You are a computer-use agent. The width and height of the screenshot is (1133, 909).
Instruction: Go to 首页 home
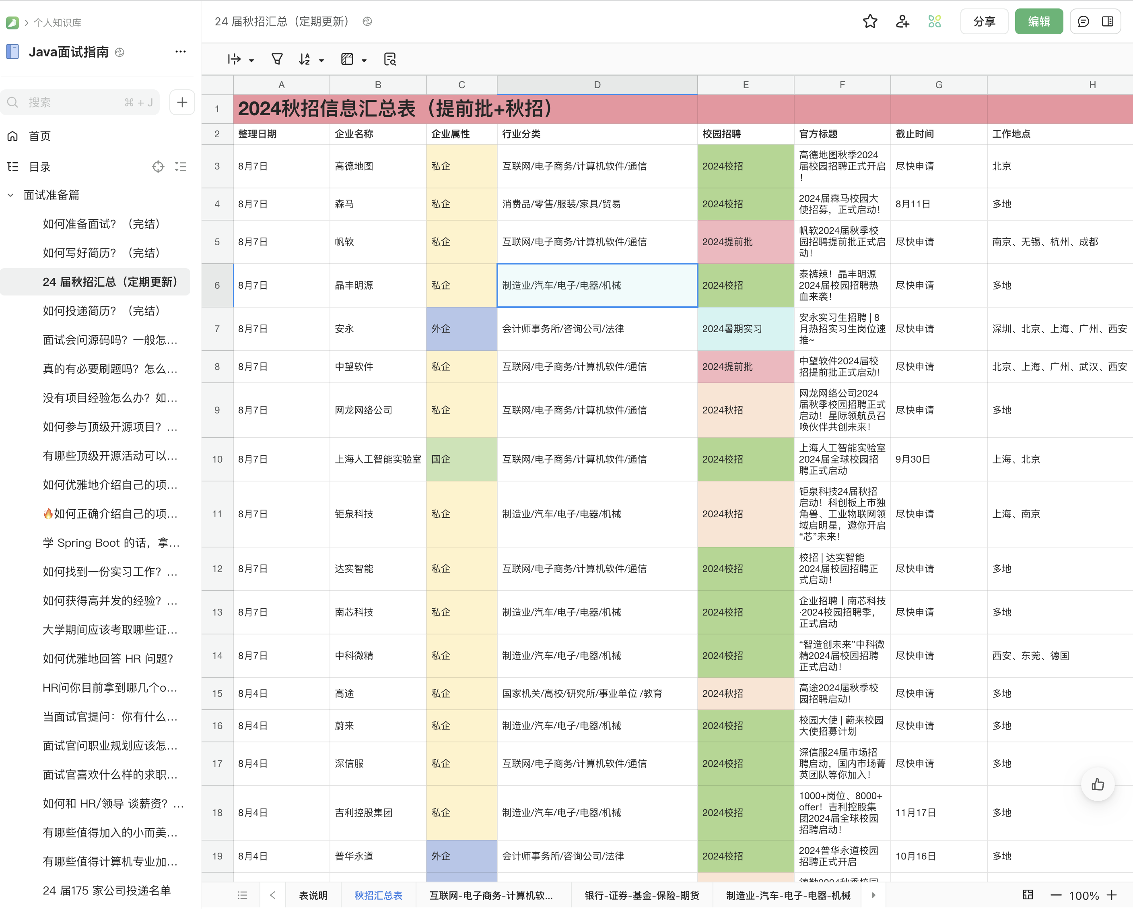[x=39, y=136]
